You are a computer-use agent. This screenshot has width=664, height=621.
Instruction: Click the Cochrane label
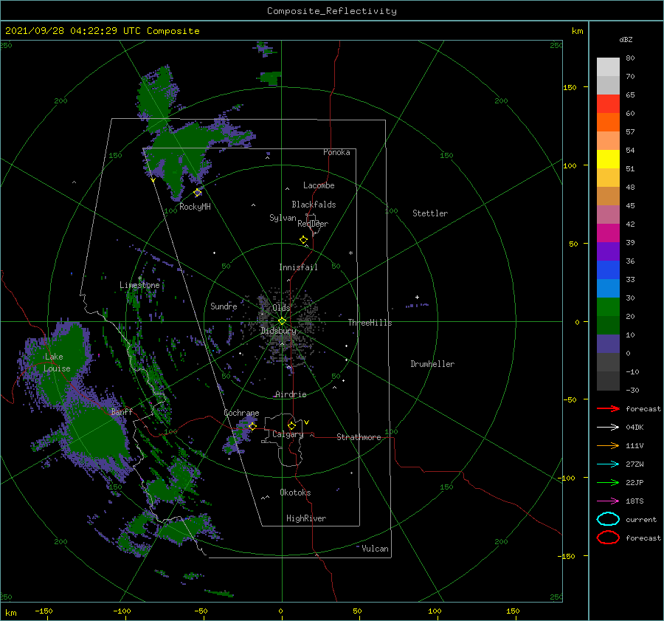(241, 413)
